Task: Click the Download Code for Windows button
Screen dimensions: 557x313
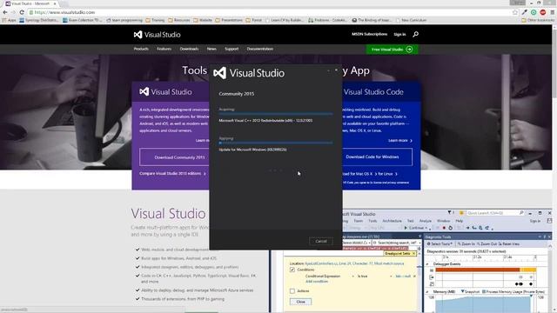Action: [377, 156]
